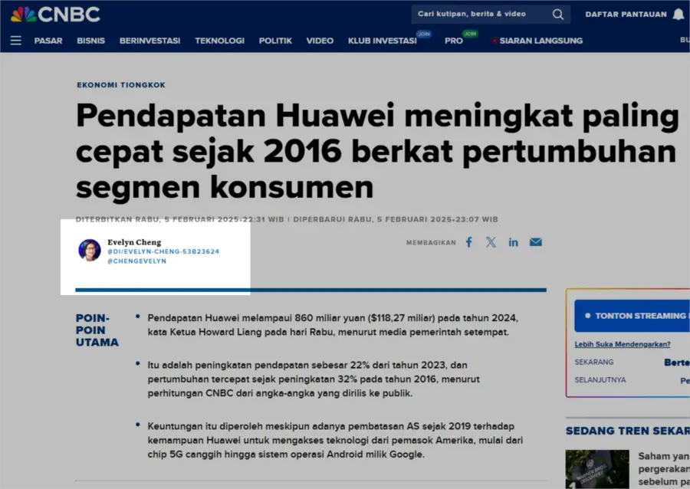This screenshot has width=690, height=489.
Task: Click the trending story thumbnail image
Action: 597,469
